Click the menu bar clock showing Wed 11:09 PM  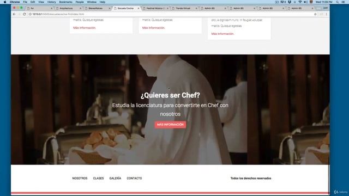324,2
